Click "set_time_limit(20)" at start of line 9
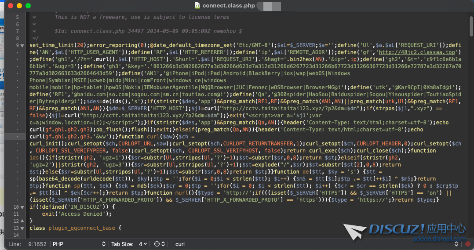474x250 pixels. pos(58,45)
